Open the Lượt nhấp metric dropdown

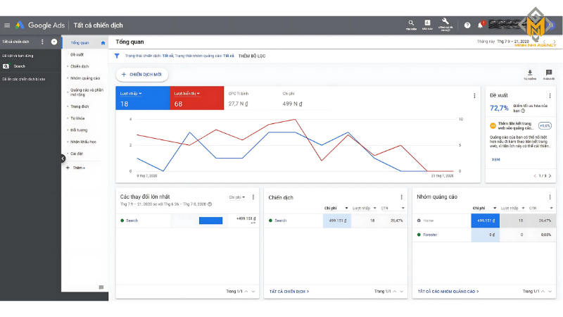tap(131, 94)
